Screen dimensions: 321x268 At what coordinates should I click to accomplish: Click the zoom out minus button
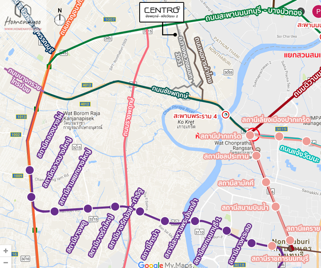click(6, 262)
